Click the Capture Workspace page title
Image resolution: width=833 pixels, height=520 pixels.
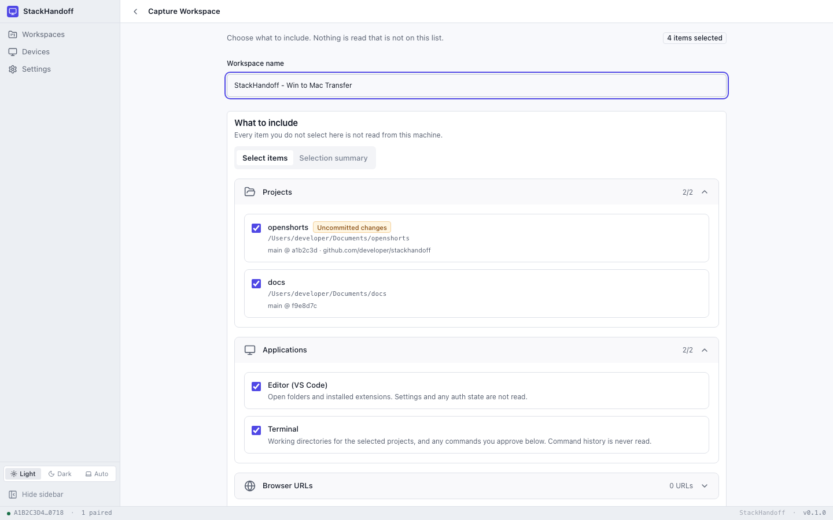(184, 12)
